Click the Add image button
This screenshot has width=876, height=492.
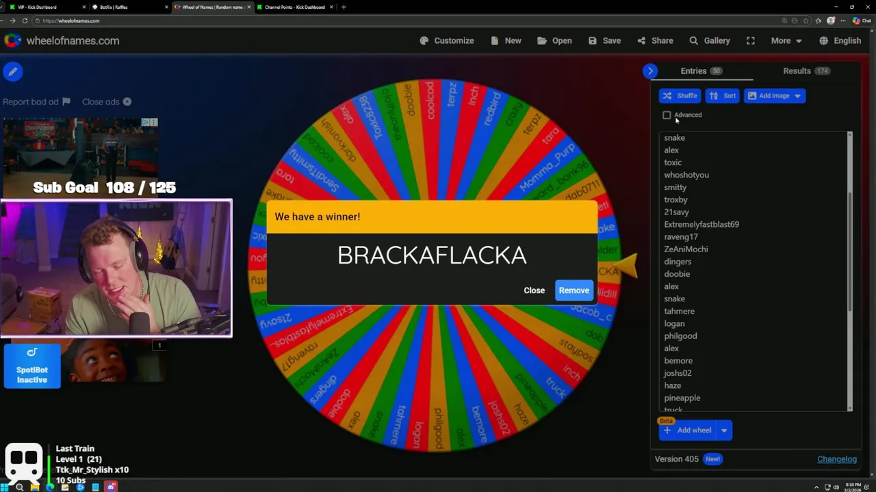[x=775, y=96]
